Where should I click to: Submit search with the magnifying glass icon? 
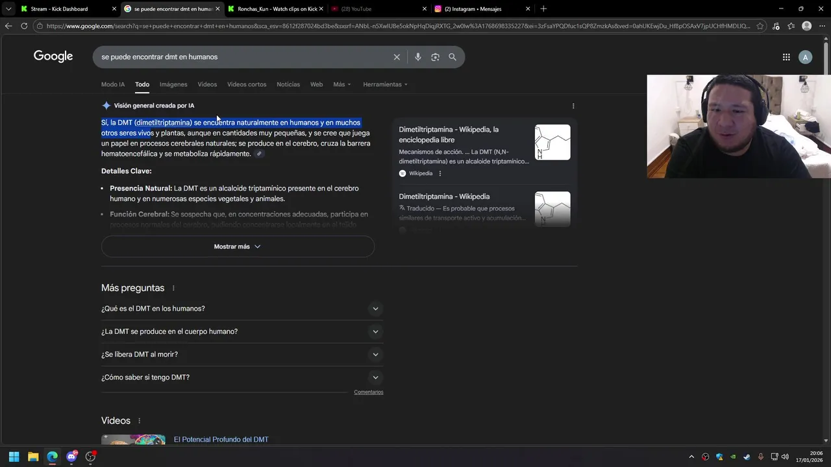[x=453, y=57]
